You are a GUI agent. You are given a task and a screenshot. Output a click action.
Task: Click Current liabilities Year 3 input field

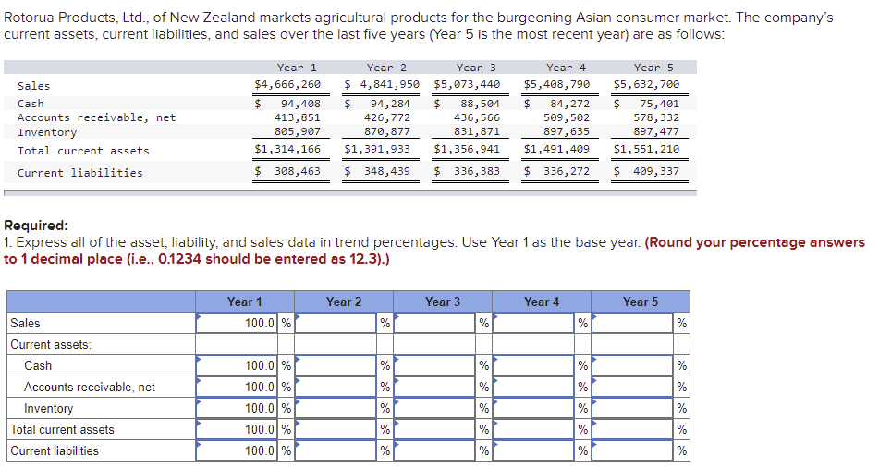[x=435, y=450]
